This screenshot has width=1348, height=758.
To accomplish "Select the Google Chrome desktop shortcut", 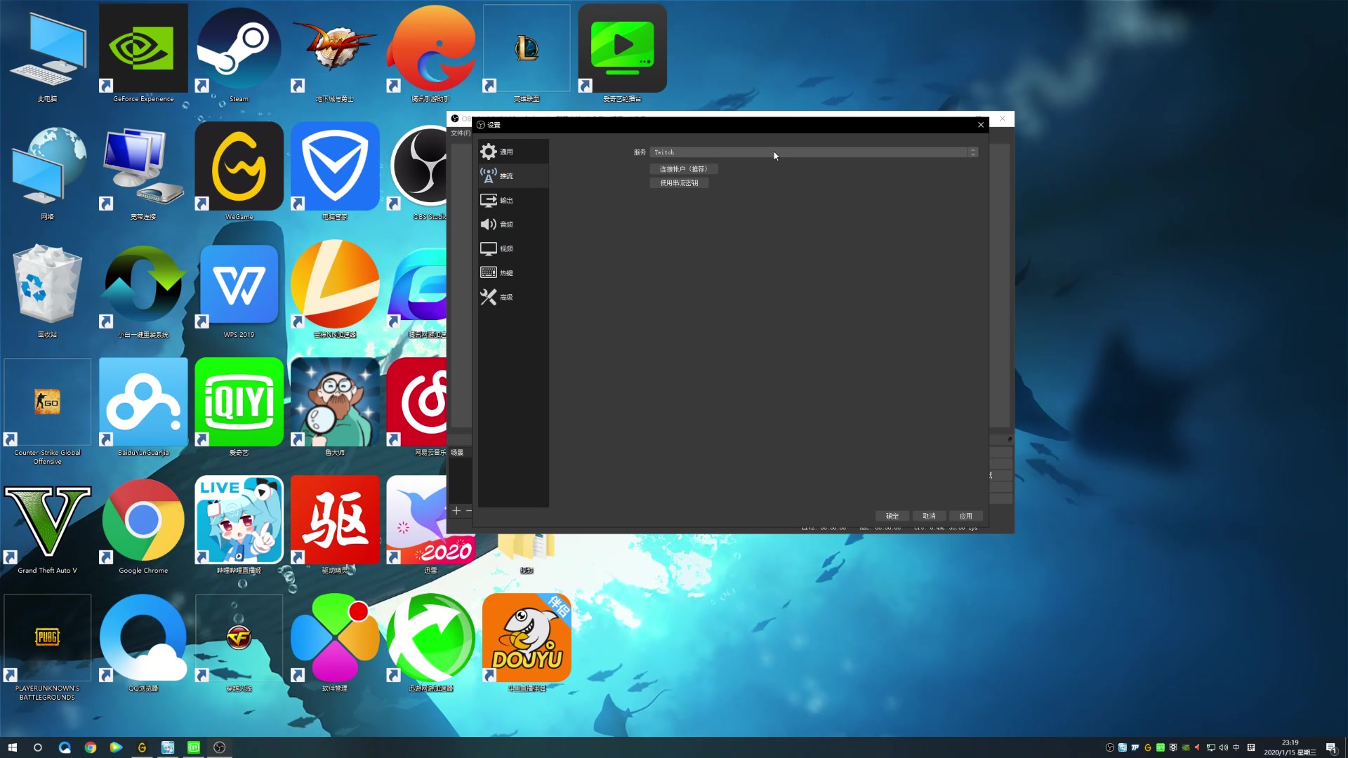I will [x=143, y=526].
